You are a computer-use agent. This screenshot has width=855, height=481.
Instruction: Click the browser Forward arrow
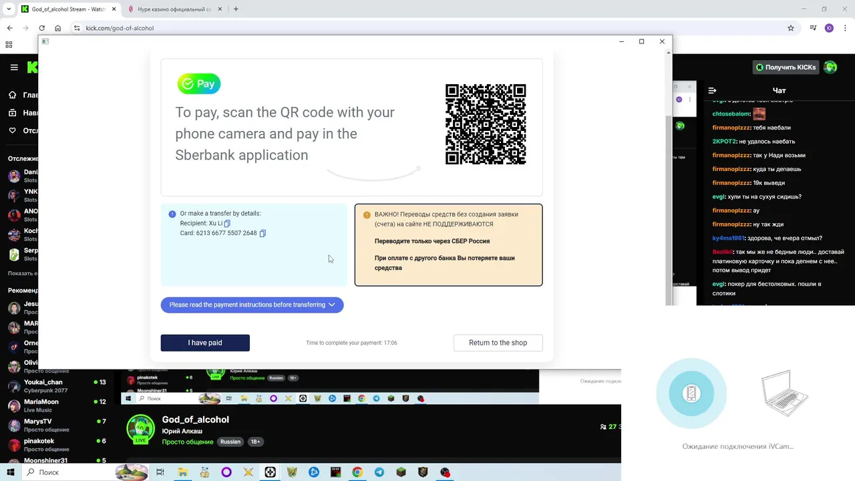pyautogui.click(x=26, y=28)
